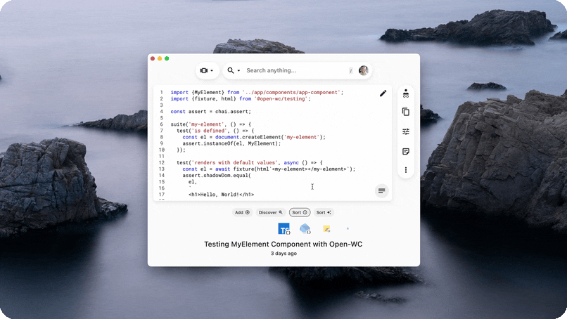Toggle the code description lines button
Screen dimensions: 567x319
(381, 190)
